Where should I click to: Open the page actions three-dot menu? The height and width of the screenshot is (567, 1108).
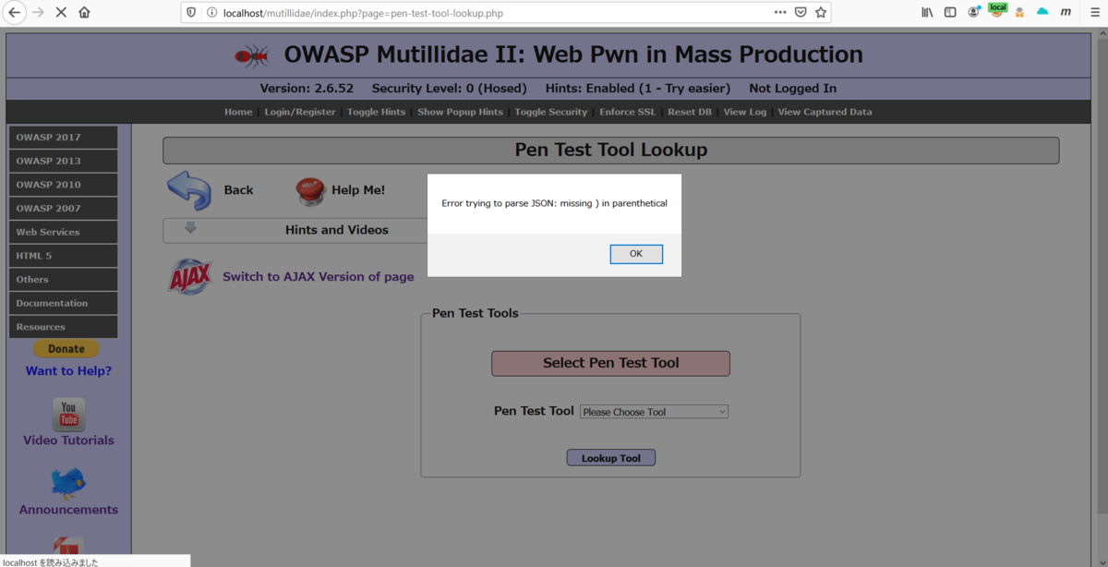click(x=780, y=13)
